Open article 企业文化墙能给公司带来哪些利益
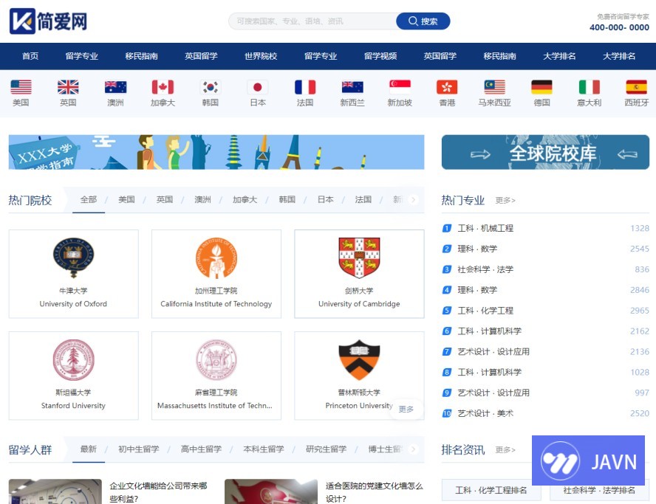The image size is (656, 504). tap(159, 492)
